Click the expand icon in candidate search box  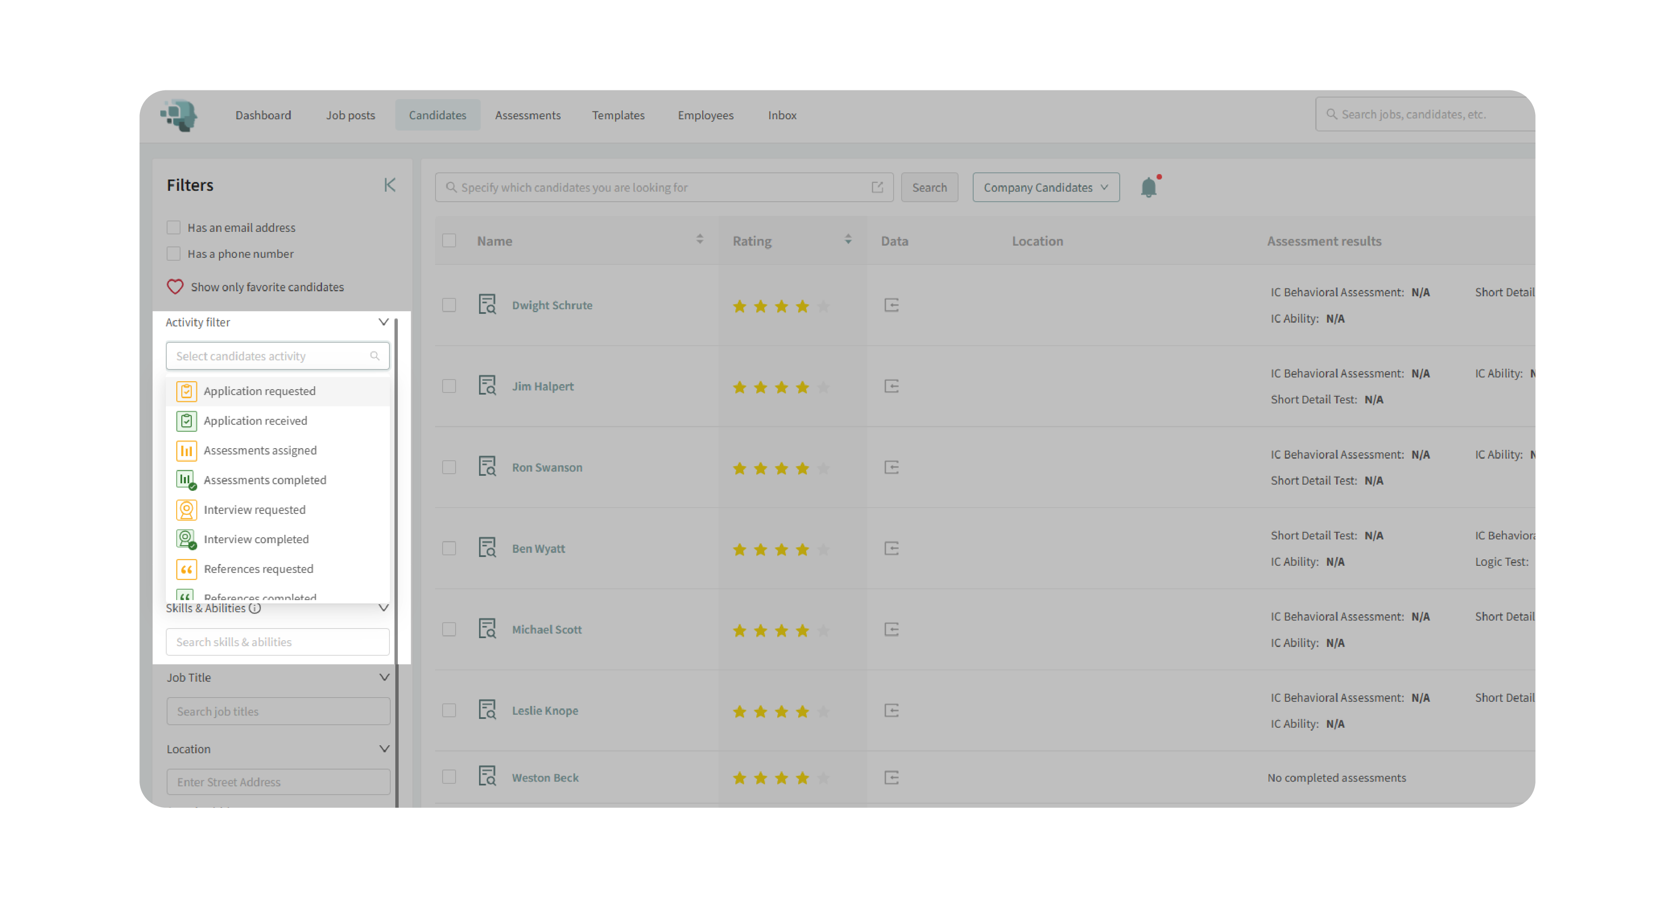877,187
